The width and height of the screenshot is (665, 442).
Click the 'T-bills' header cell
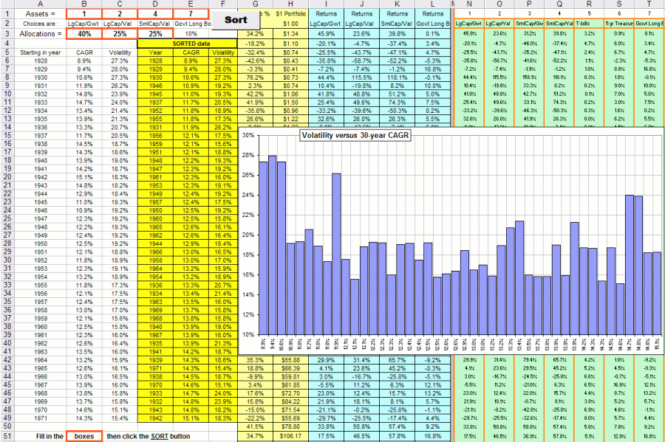pos(589,24)
